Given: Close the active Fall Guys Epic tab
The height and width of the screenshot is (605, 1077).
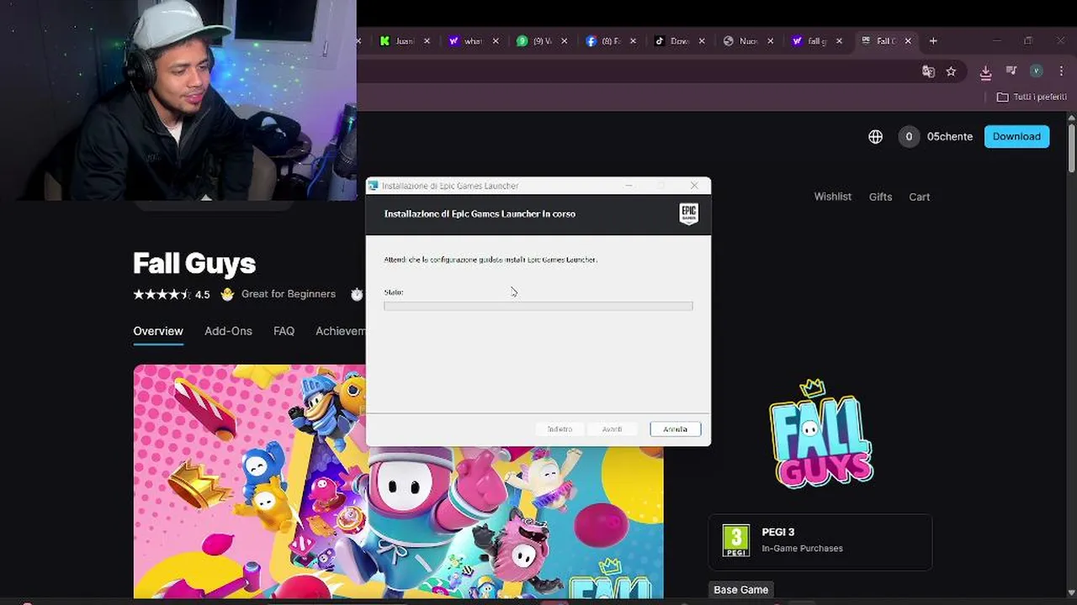Looking at the screenshot, I should pos(908,41).
